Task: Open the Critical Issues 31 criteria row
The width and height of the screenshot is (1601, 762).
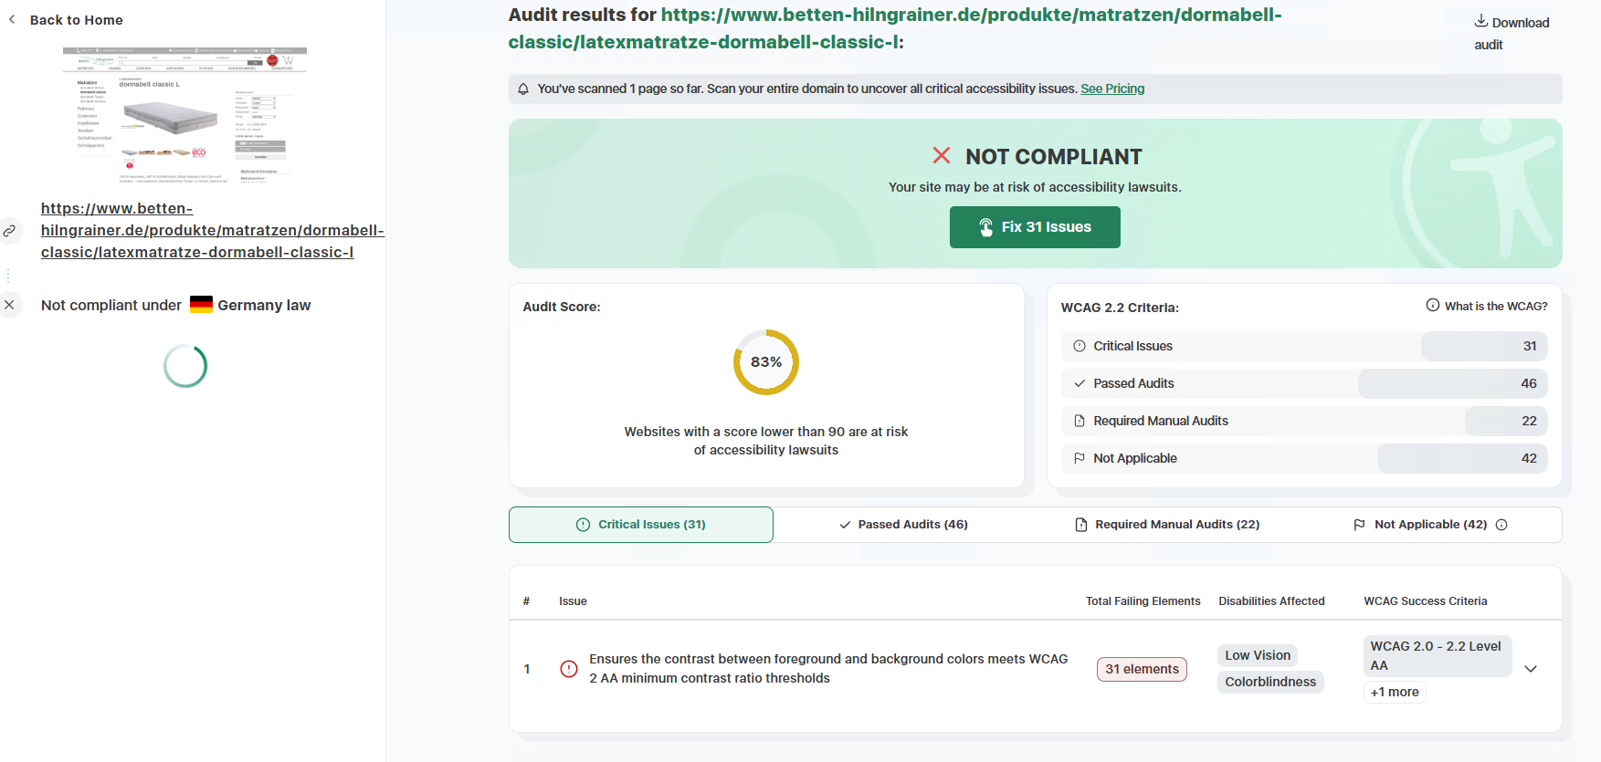Action: pos(1303,346)
